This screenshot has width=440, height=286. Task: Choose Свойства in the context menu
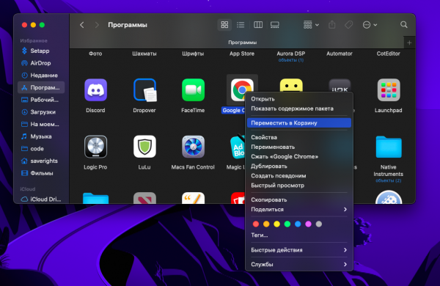(x=299, y=137)
